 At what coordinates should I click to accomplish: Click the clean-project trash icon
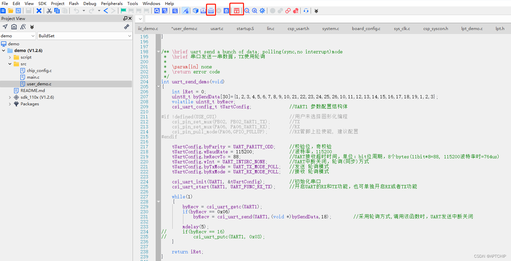(x=226, y=10)
